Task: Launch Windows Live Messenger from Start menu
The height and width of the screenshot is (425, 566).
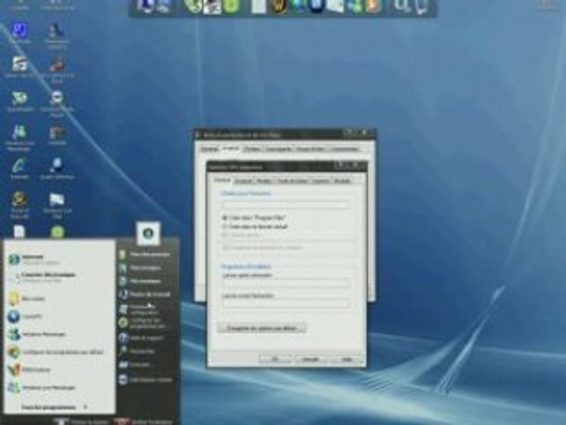Action: point(42,387)
